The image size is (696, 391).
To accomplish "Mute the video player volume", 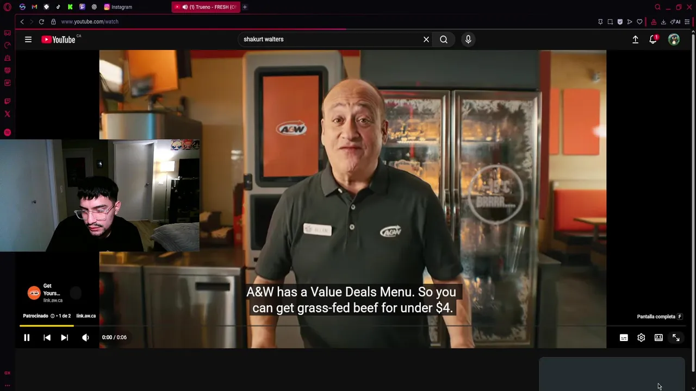I will tap(85, 337).
